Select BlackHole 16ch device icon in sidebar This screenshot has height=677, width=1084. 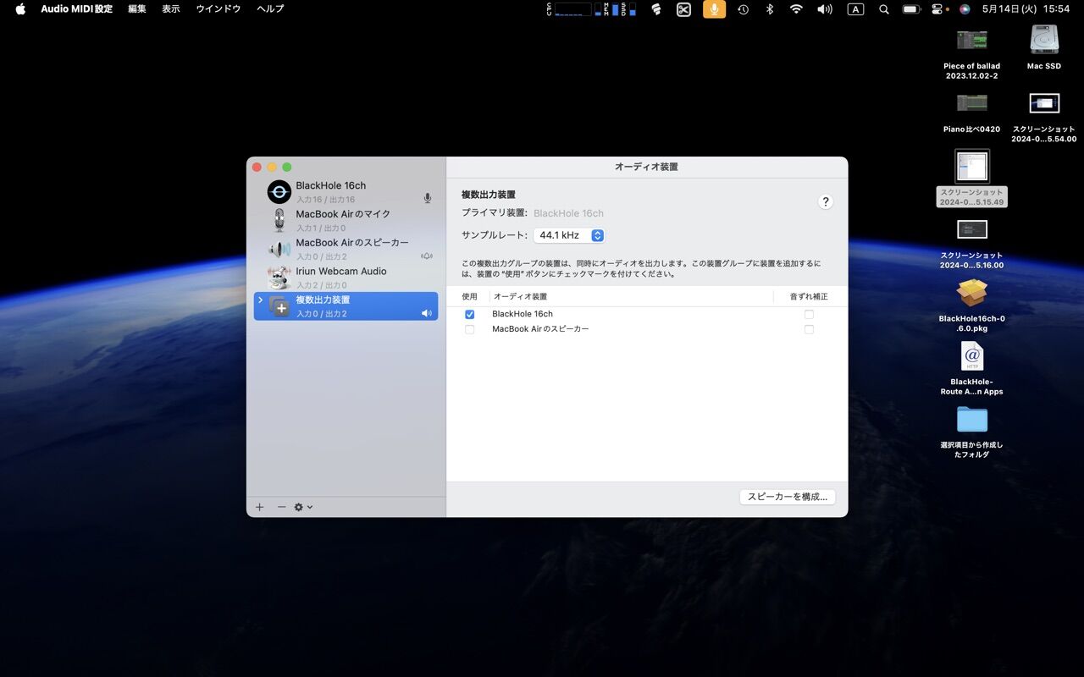[x=279, y=192]
